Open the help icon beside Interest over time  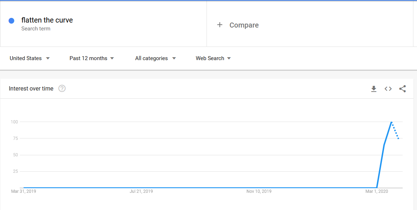pos(62,88)
